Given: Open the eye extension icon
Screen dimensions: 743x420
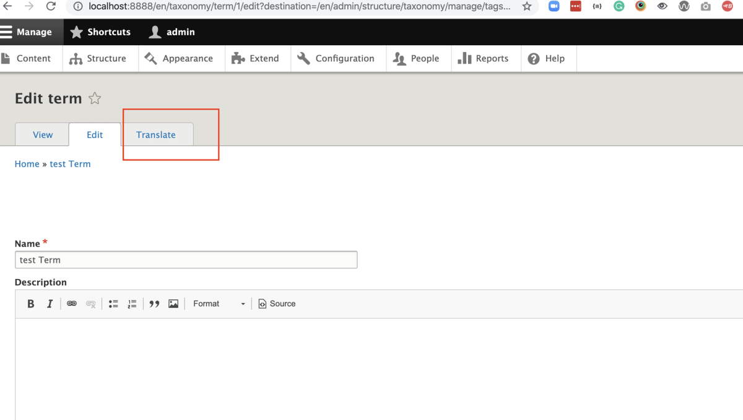Looking at the screenshot, I should 663,7.
